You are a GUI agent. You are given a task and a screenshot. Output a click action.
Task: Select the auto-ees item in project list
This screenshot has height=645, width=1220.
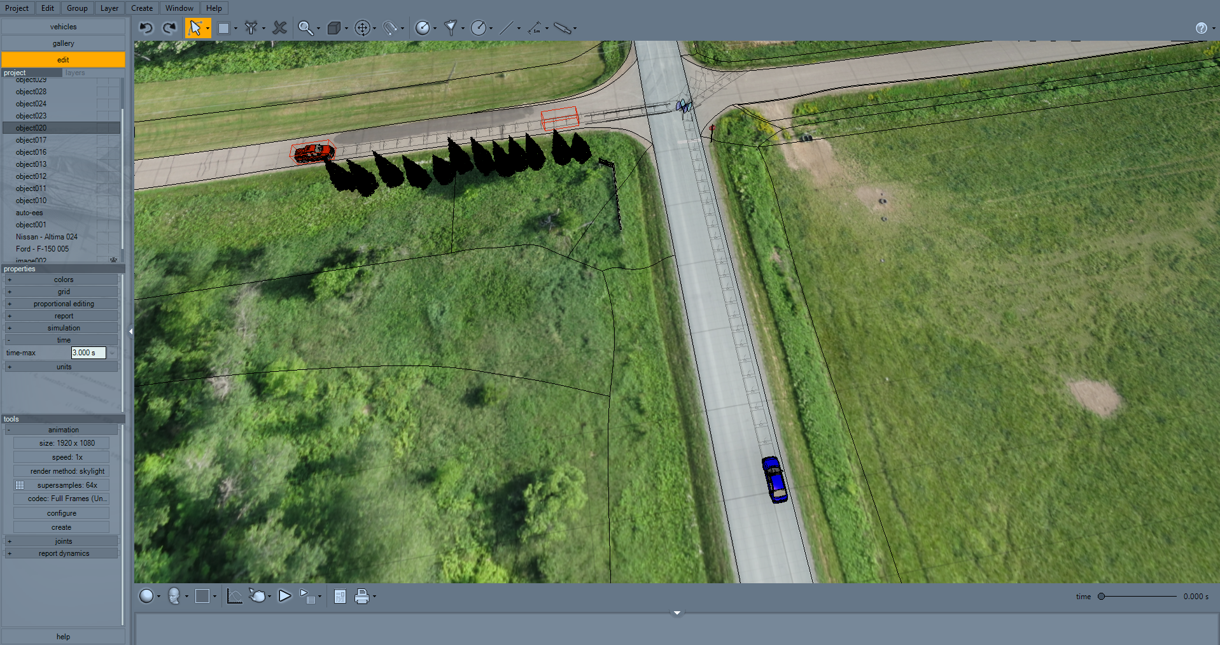[x=29, y=213]
